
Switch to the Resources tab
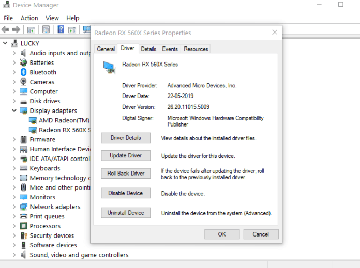click(x=196, y=49)
